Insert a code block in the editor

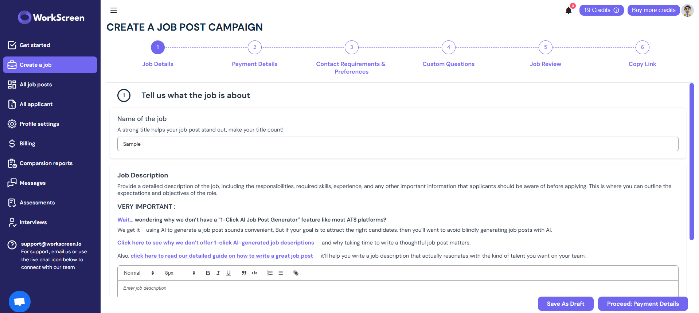[254, 273]
